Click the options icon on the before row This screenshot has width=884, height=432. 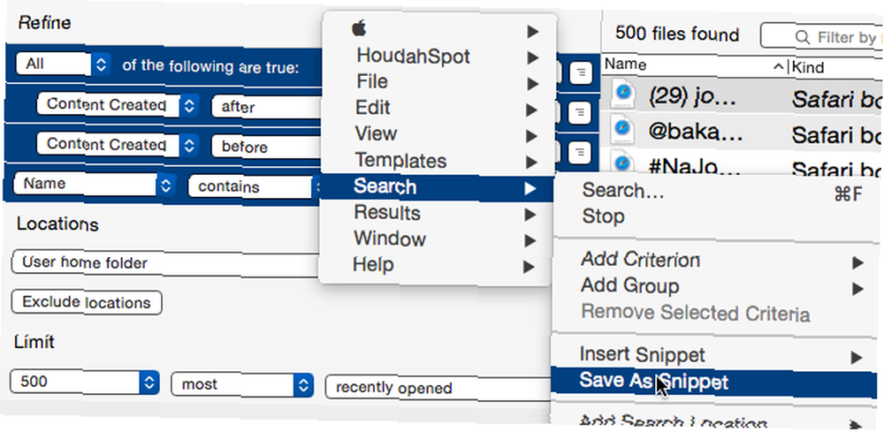[x=578, y=153]
